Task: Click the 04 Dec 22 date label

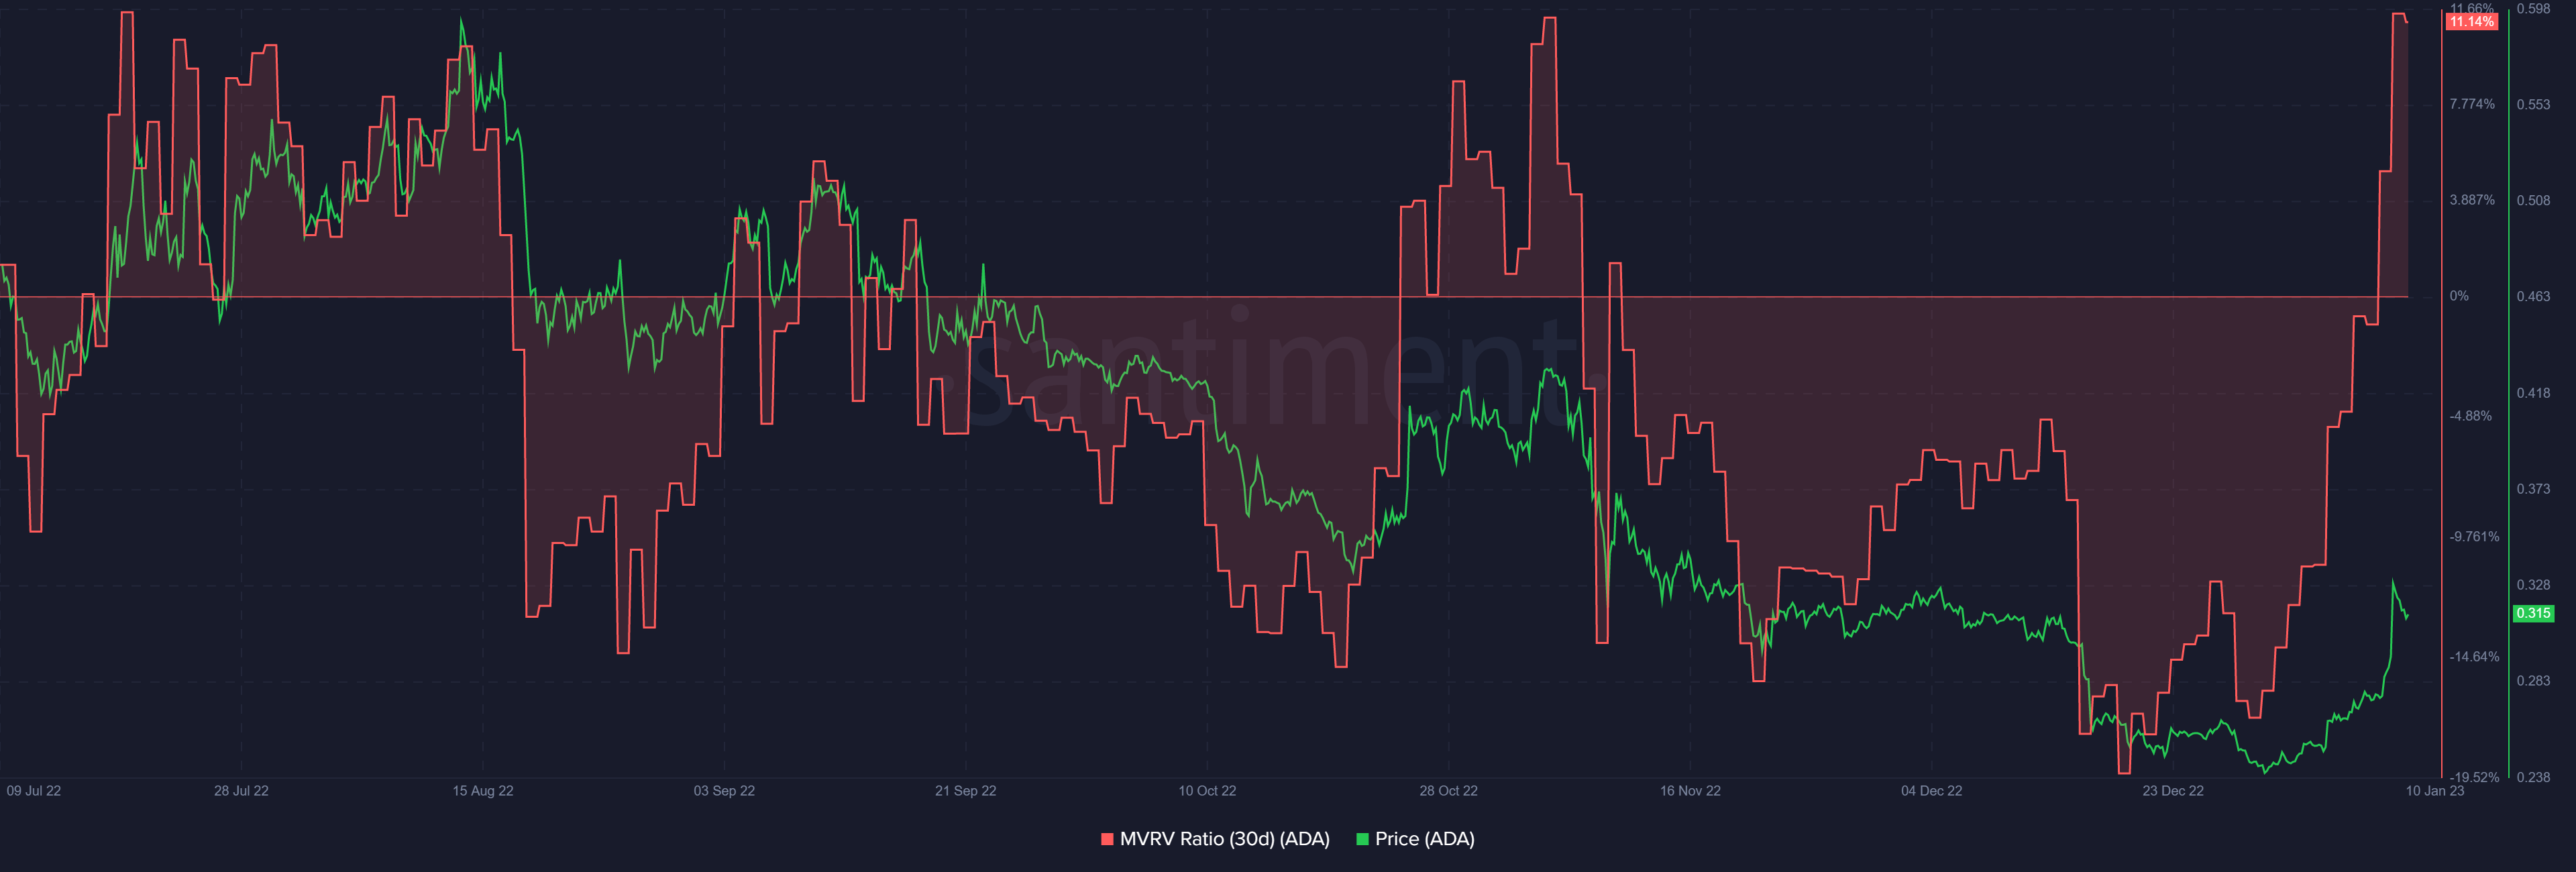Action: pos(1931,791)
